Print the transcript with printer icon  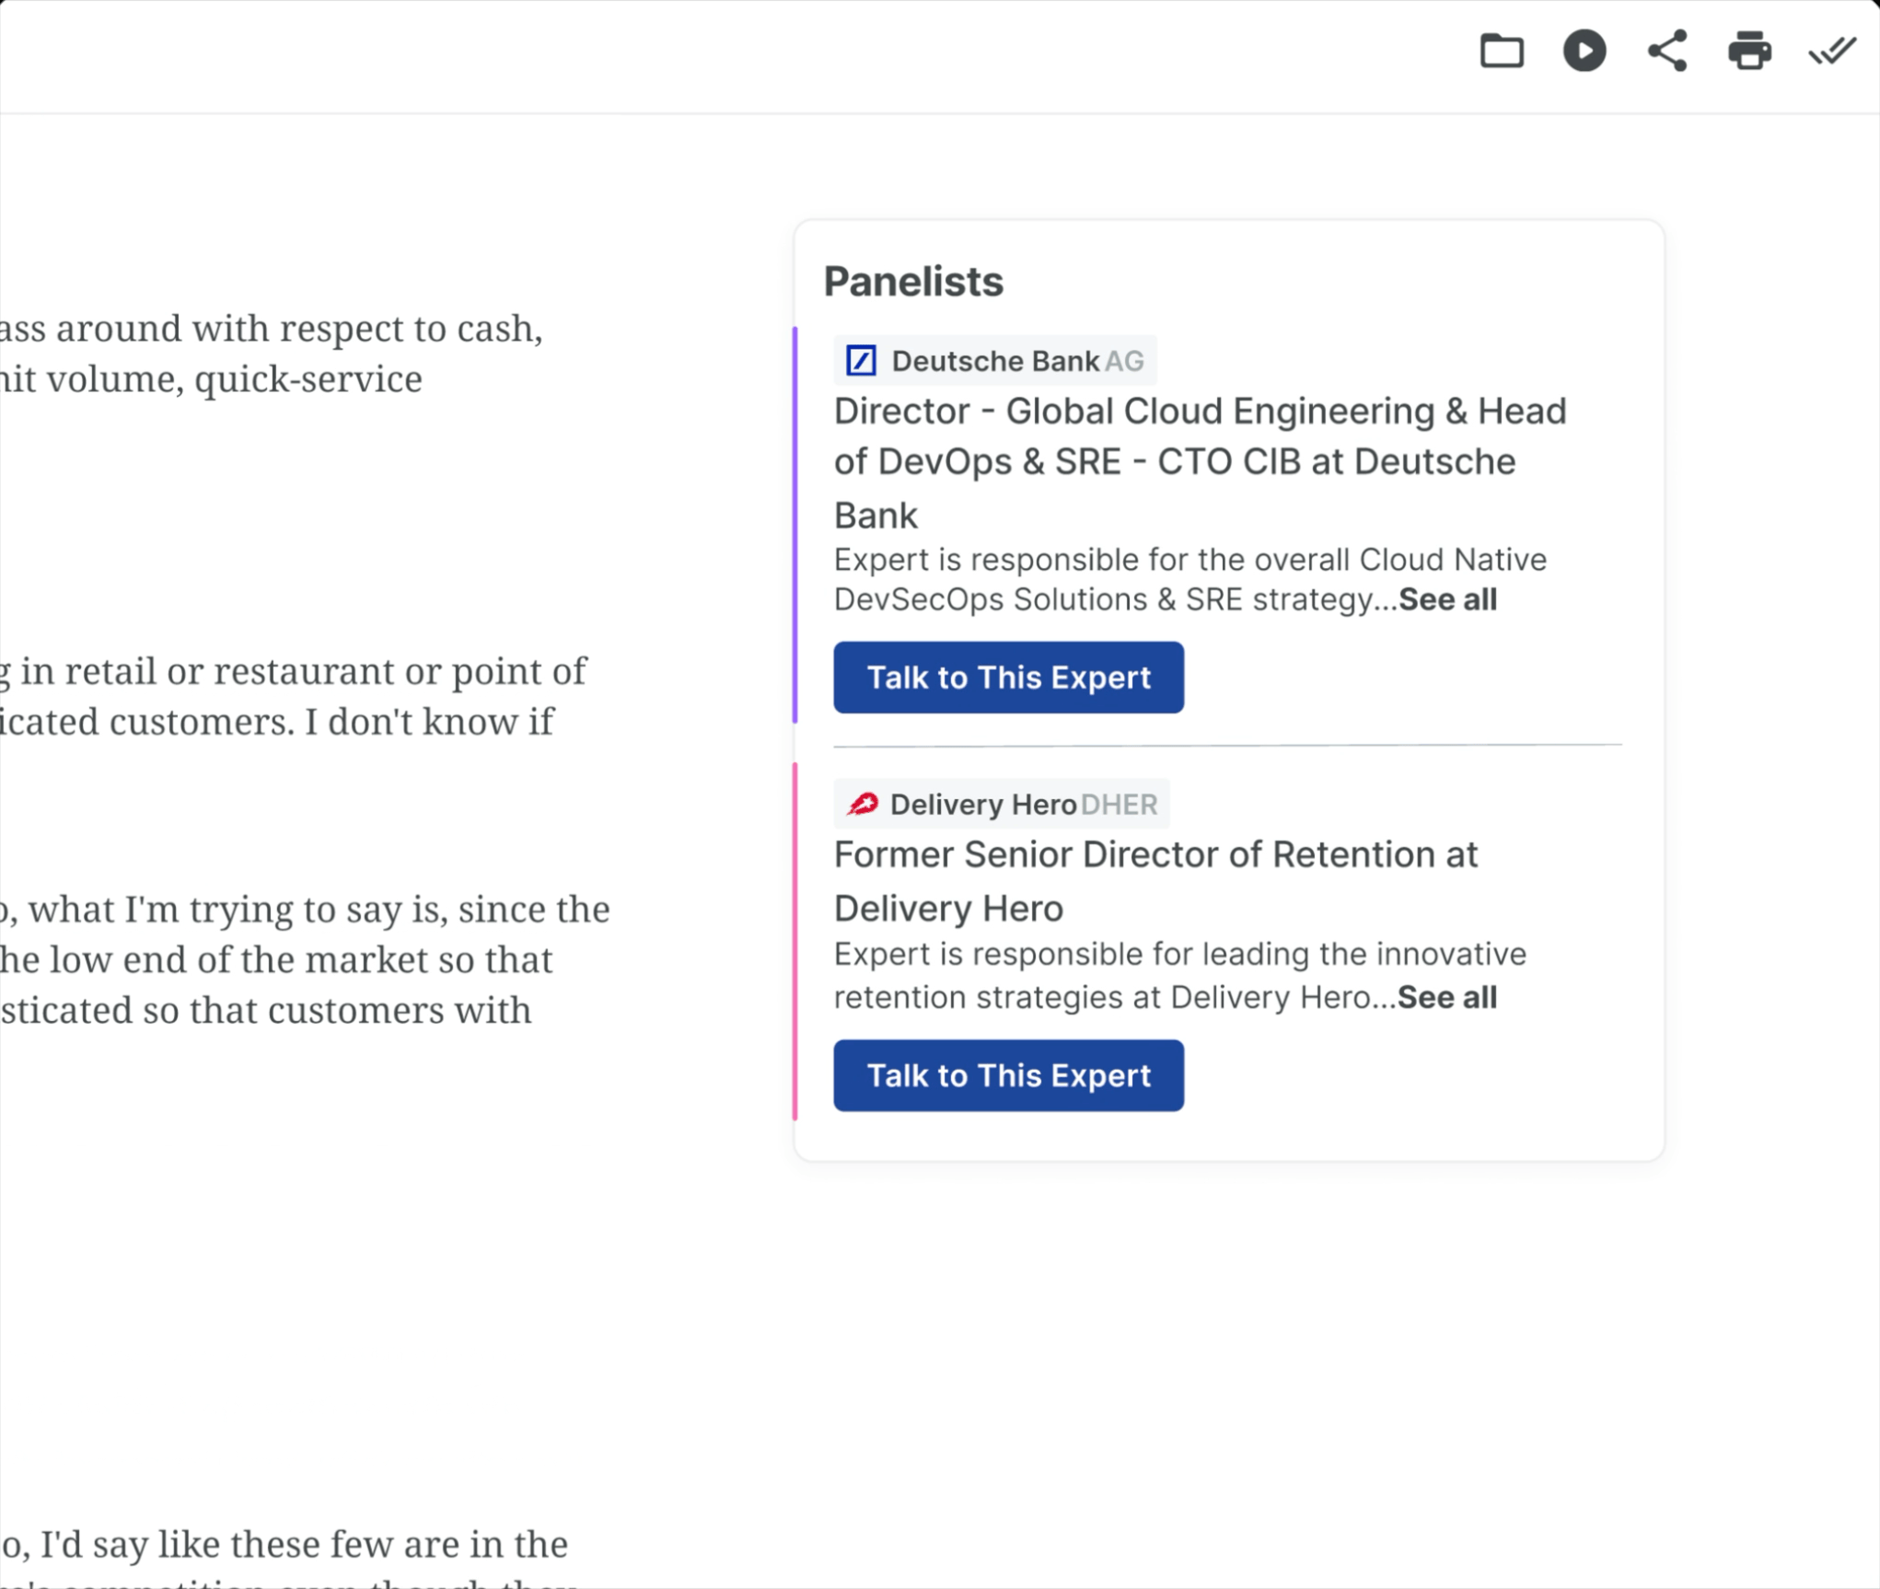[x=1749, y=51]
